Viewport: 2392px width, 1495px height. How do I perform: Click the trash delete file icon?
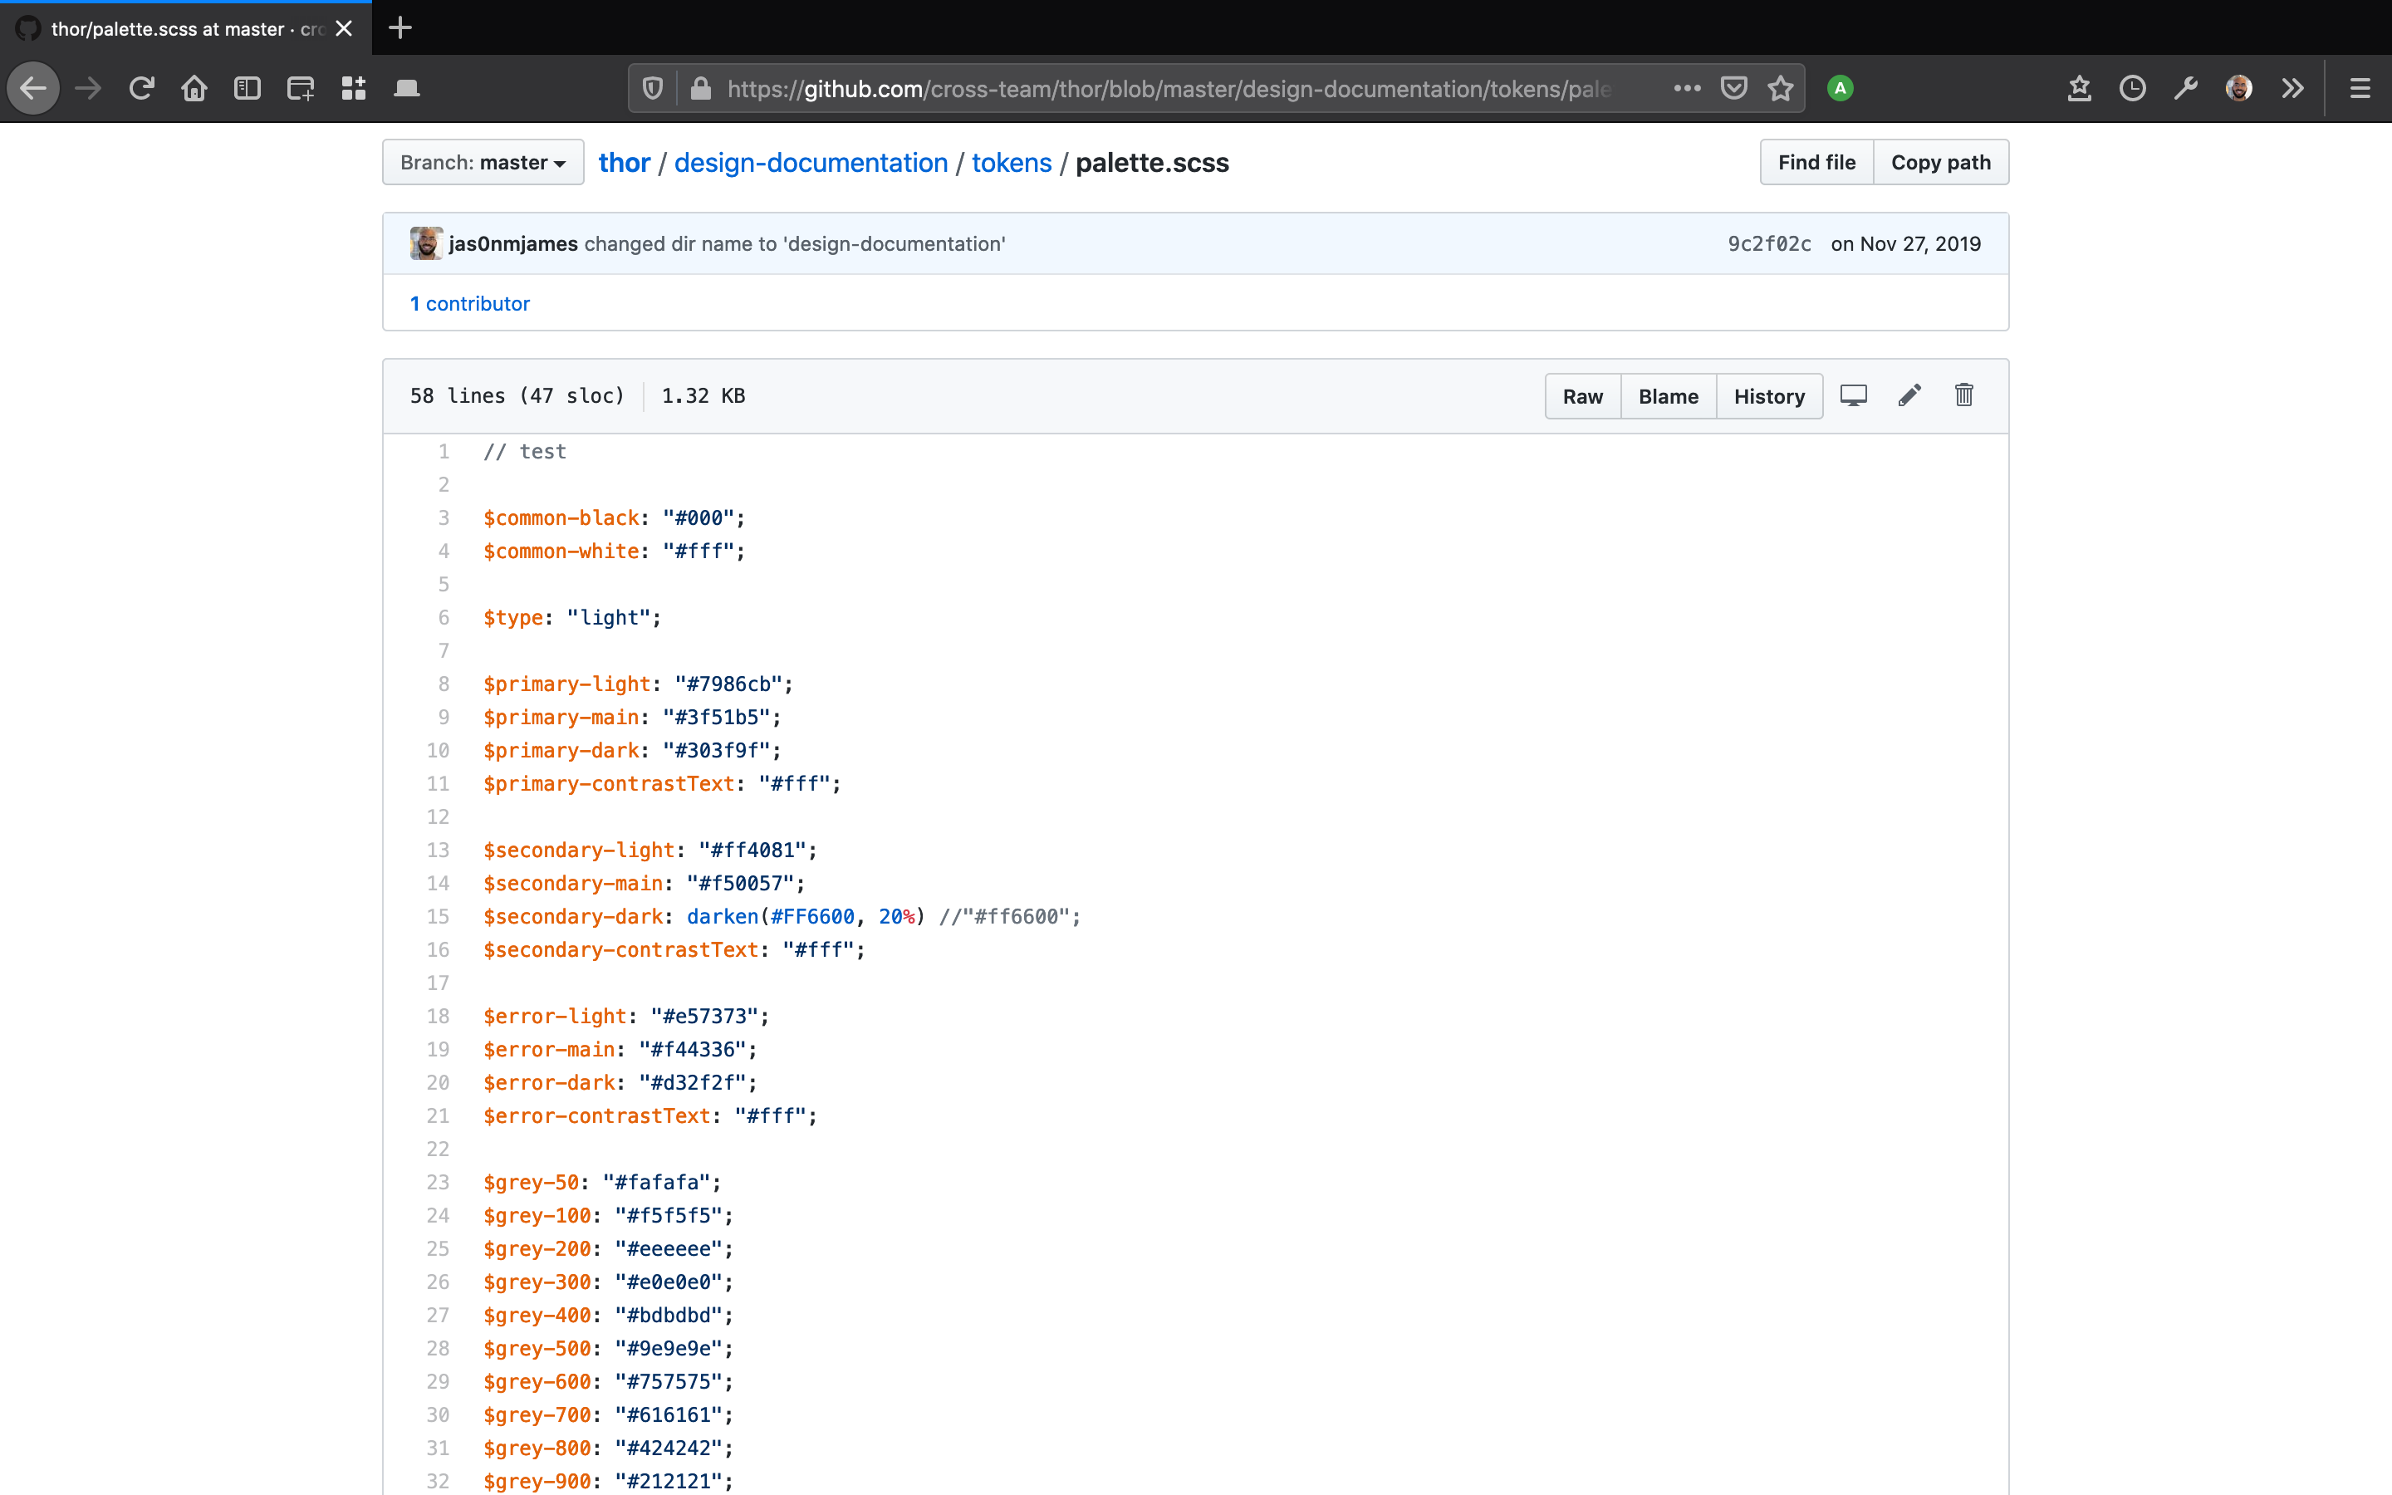click(x=1963, y=395)
